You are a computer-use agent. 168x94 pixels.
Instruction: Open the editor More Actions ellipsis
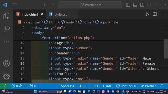click(x=162, y=14)
